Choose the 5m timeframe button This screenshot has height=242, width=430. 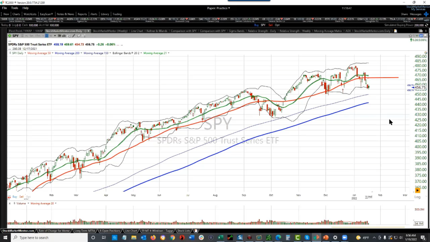coord(31,36)
